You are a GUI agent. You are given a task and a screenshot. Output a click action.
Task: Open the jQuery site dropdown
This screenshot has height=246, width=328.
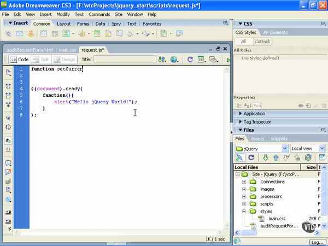click(261, 148)
